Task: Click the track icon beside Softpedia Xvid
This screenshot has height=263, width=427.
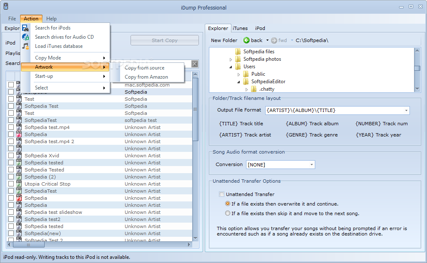Action: point(19,155)
